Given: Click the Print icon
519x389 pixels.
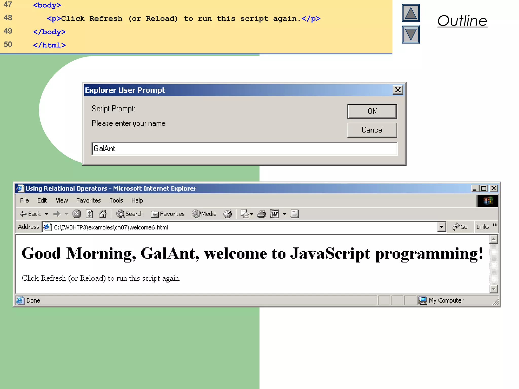Looking at the screenshot, I should (x=262, y=214).
